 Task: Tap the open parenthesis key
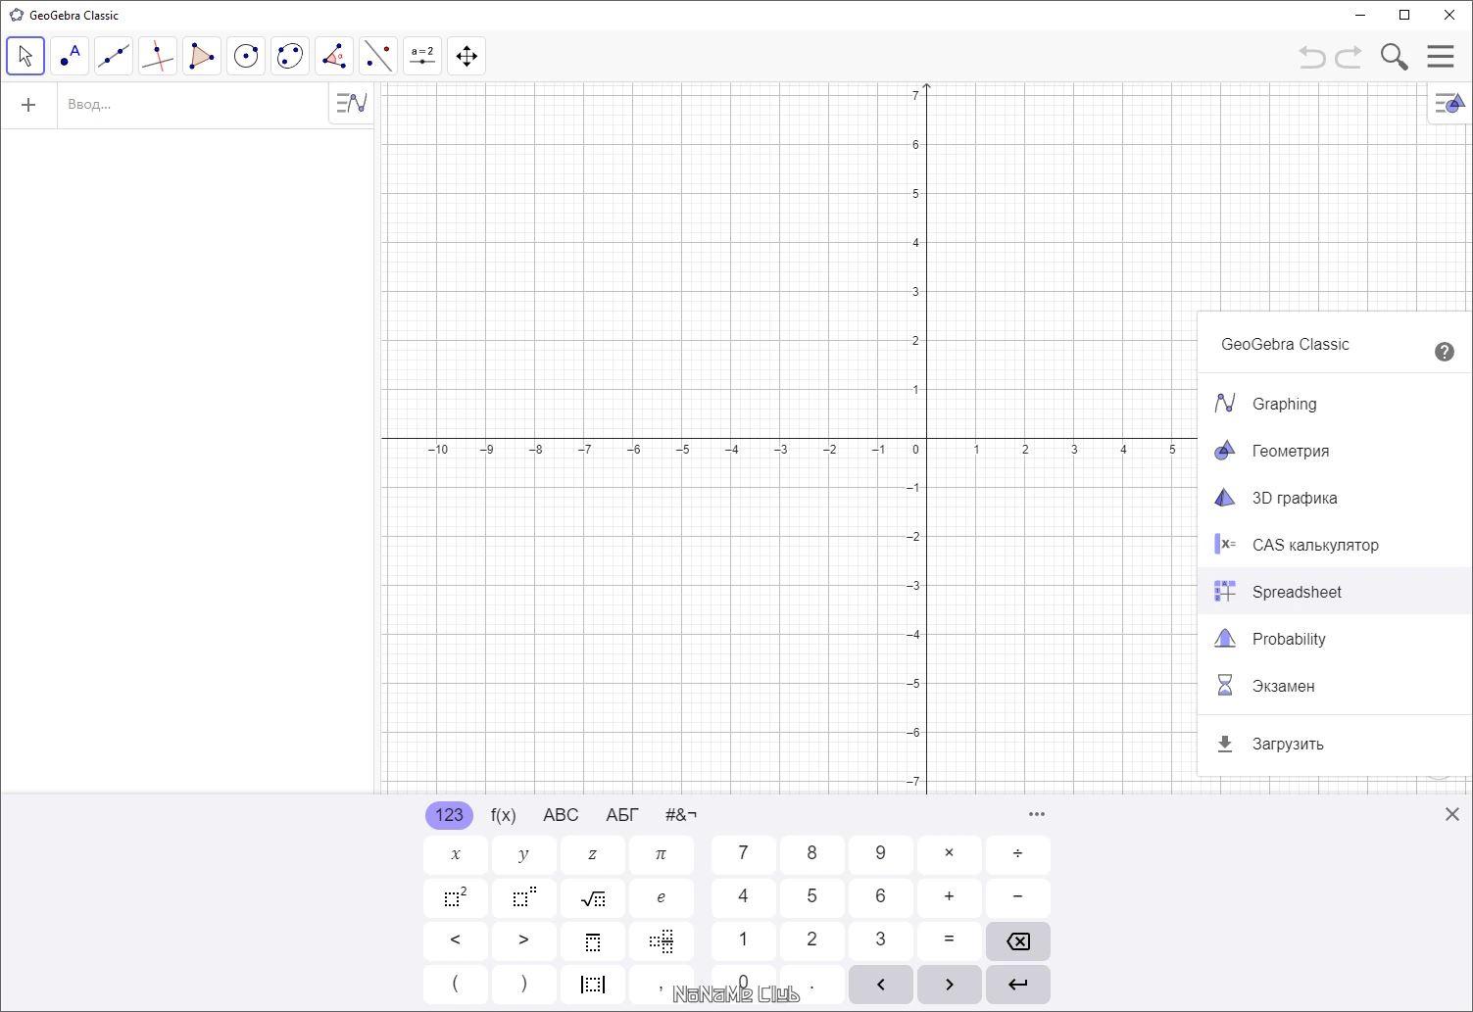pyautogui.click(x=456, y=984)
